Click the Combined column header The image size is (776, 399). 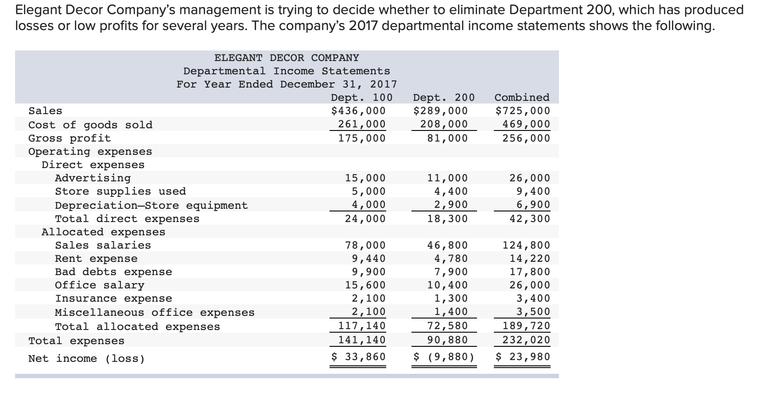click(x=522, y=97)
